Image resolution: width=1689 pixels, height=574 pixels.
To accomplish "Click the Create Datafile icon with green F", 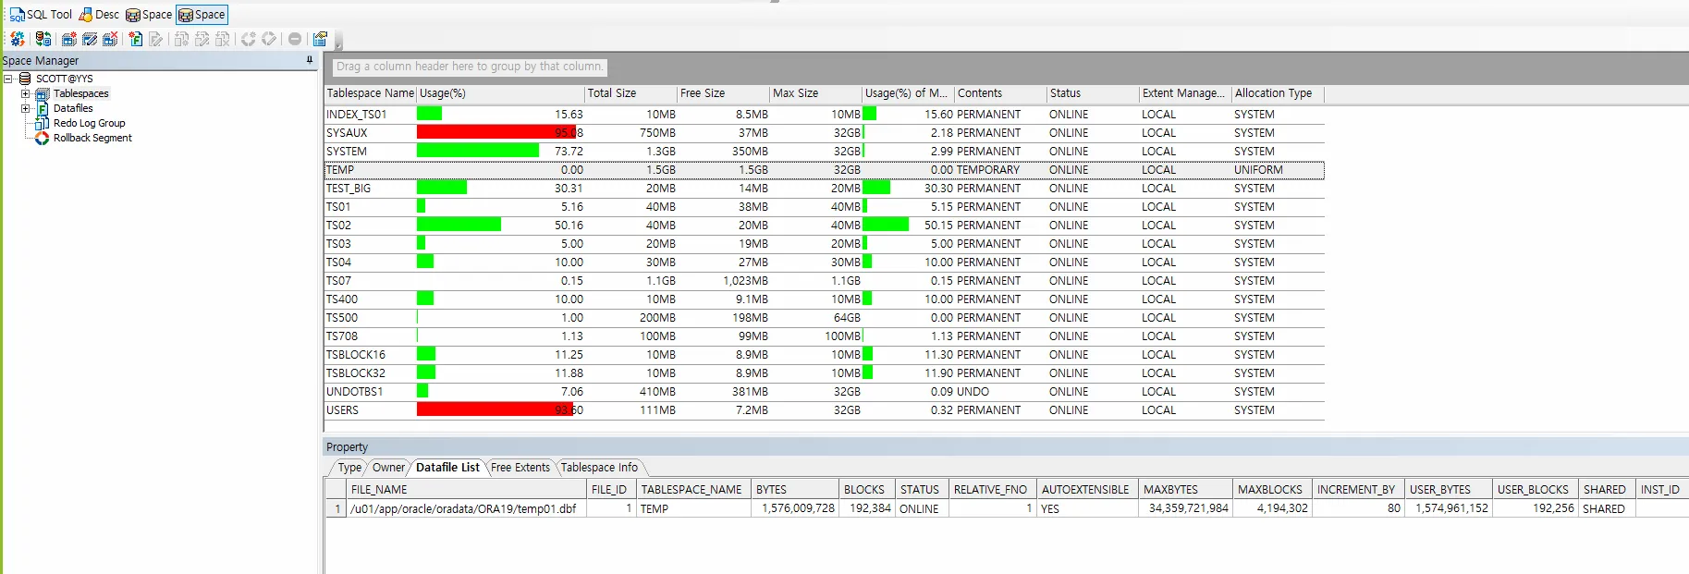I will 136,39.
